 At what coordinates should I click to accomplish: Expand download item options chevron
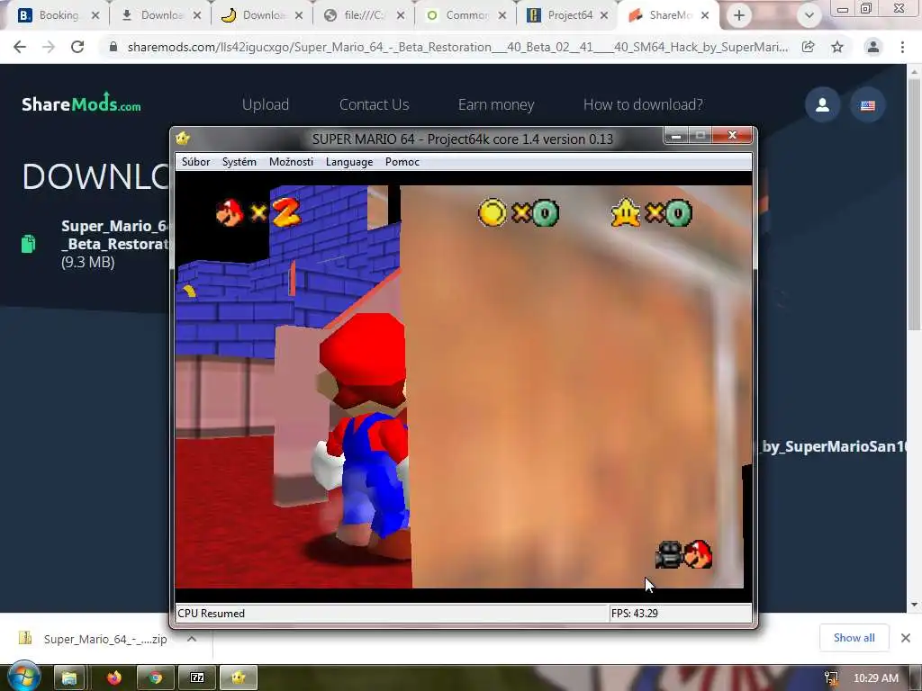coord(192,639)
